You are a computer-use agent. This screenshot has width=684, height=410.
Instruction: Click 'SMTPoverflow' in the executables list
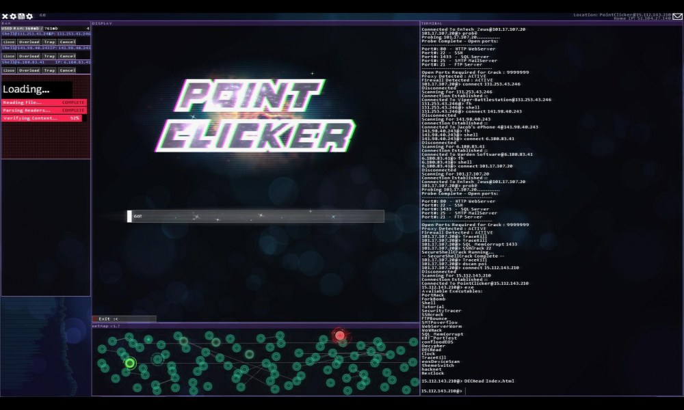pyautogui.click(x=439, y=323)
